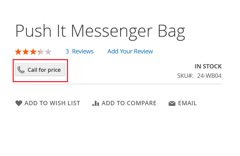Image resolution: width=240 pixels, height=156 pixels.
Task: Click the IN STOCK availability label
Action: tap(208, 66)
